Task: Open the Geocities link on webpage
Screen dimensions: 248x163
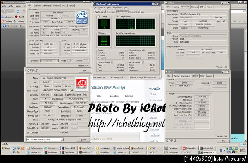Action: point(114,96)
